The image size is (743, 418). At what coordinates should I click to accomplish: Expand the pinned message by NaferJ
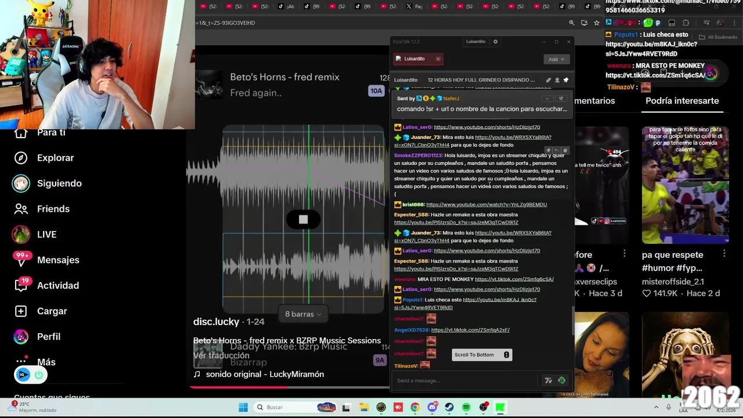[x=547, y=99]
